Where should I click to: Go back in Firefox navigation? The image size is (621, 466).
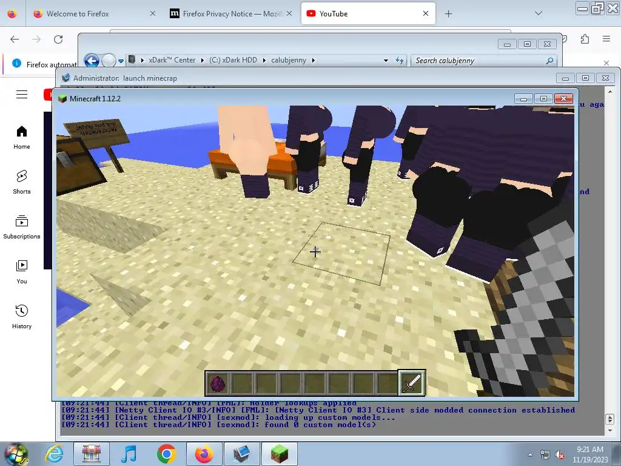pos(15,39)
